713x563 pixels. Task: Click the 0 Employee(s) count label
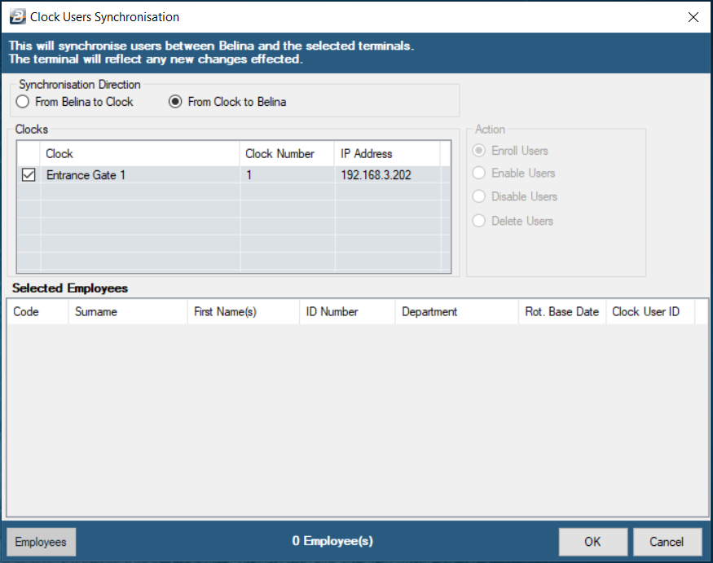click(332, 541)
